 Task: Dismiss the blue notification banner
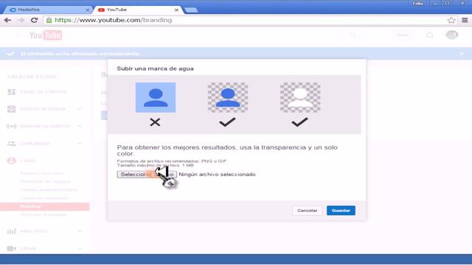pyautogui.click(x=462, y=54)
